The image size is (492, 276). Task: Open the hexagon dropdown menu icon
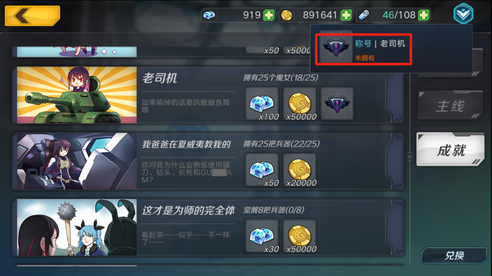[x=463, y=14]
